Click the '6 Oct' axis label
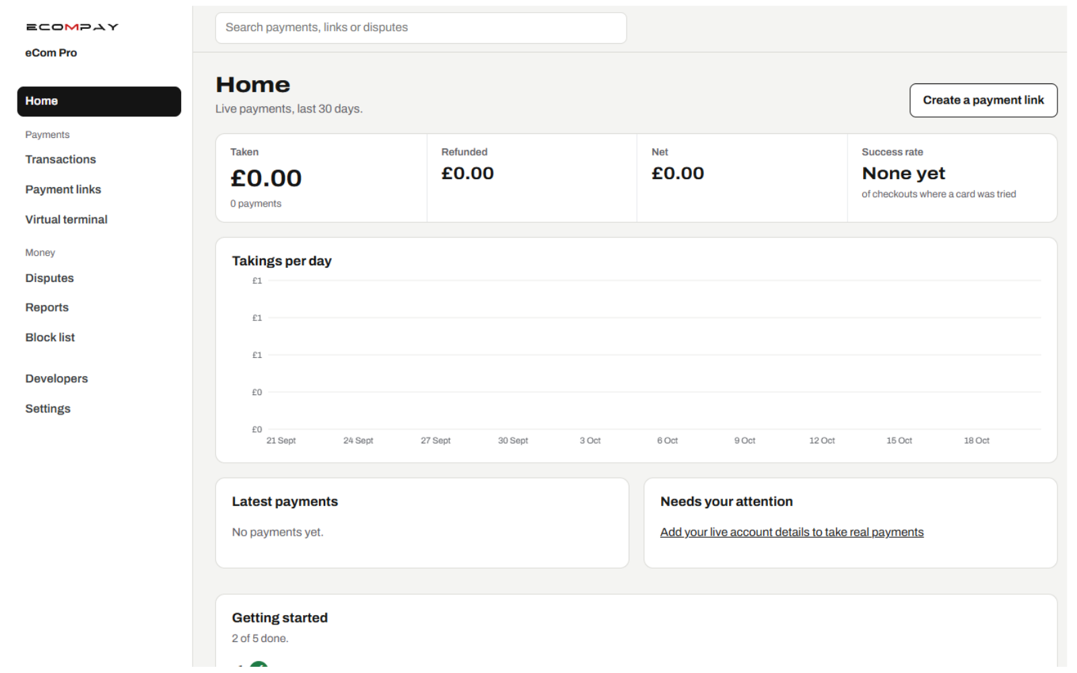Screen dimensions: 1077x673 point(668,441)
